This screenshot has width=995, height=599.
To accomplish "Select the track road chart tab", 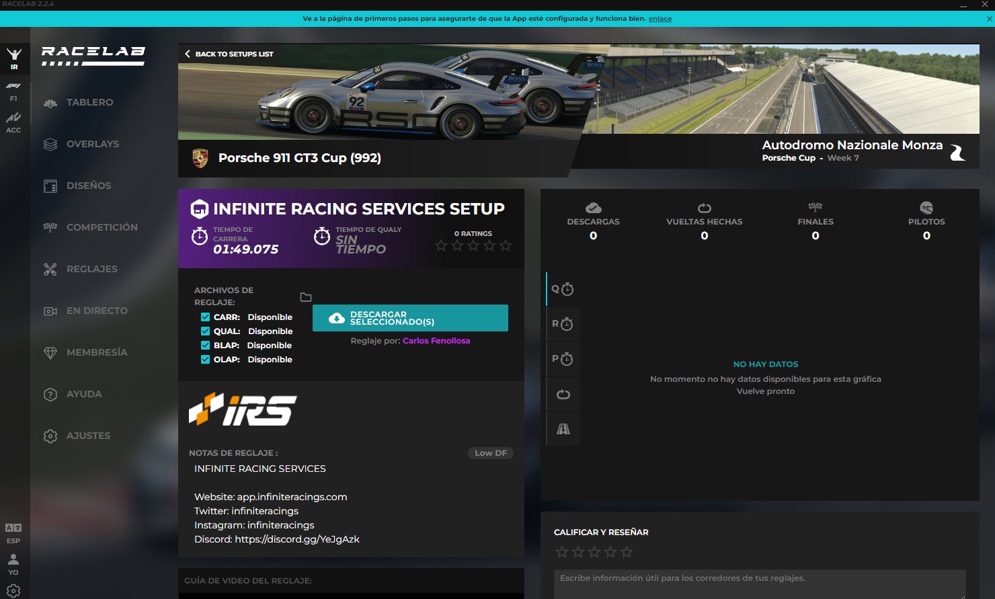I will coord(563,429).
